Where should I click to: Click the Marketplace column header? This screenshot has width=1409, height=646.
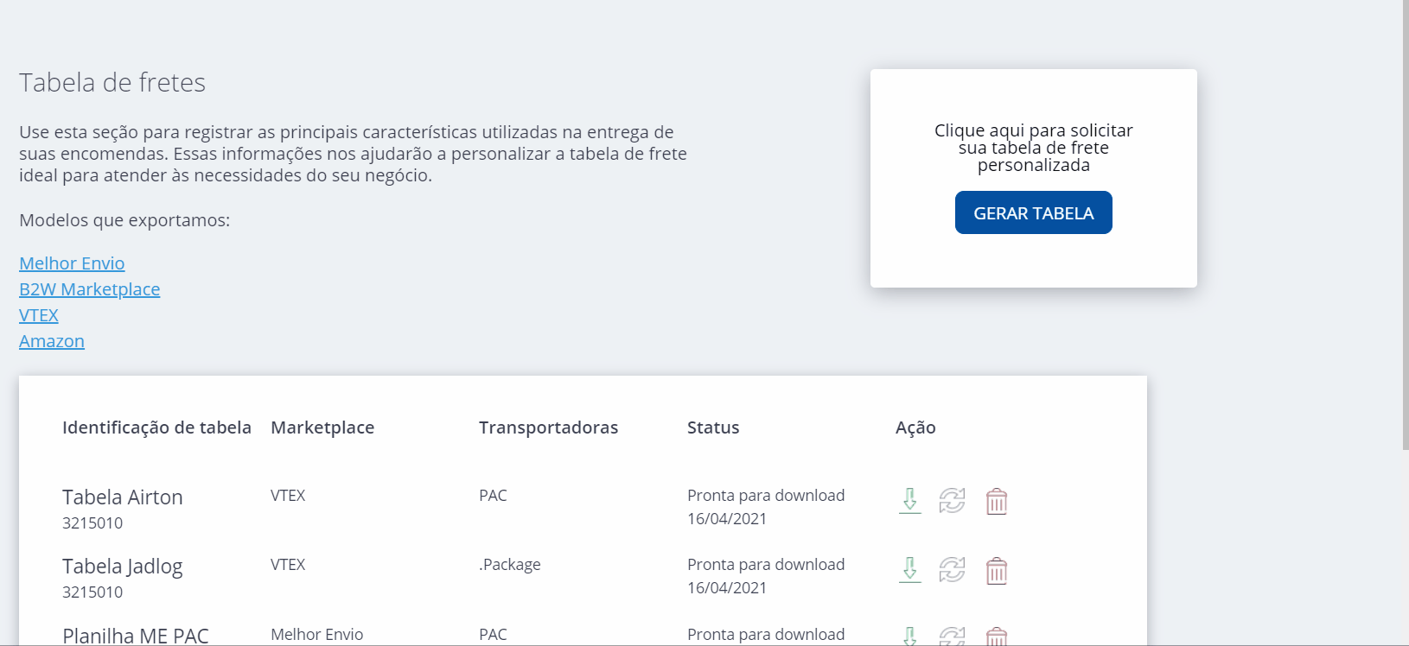pyautogui.click(x=322, y=427)
